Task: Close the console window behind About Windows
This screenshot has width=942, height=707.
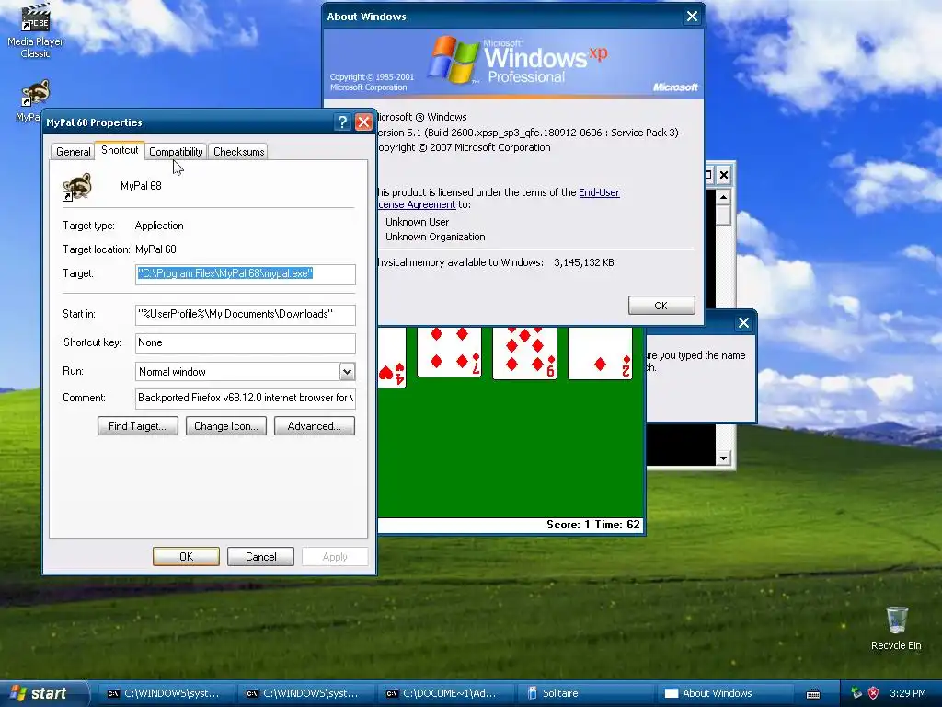Action: click(724, 175)
